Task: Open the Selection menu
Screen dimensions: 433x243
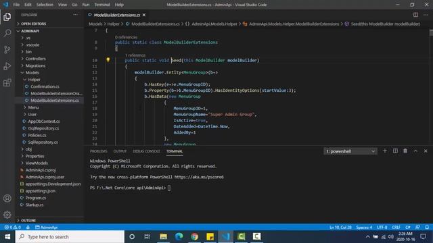Action: [x=45, y=5]
